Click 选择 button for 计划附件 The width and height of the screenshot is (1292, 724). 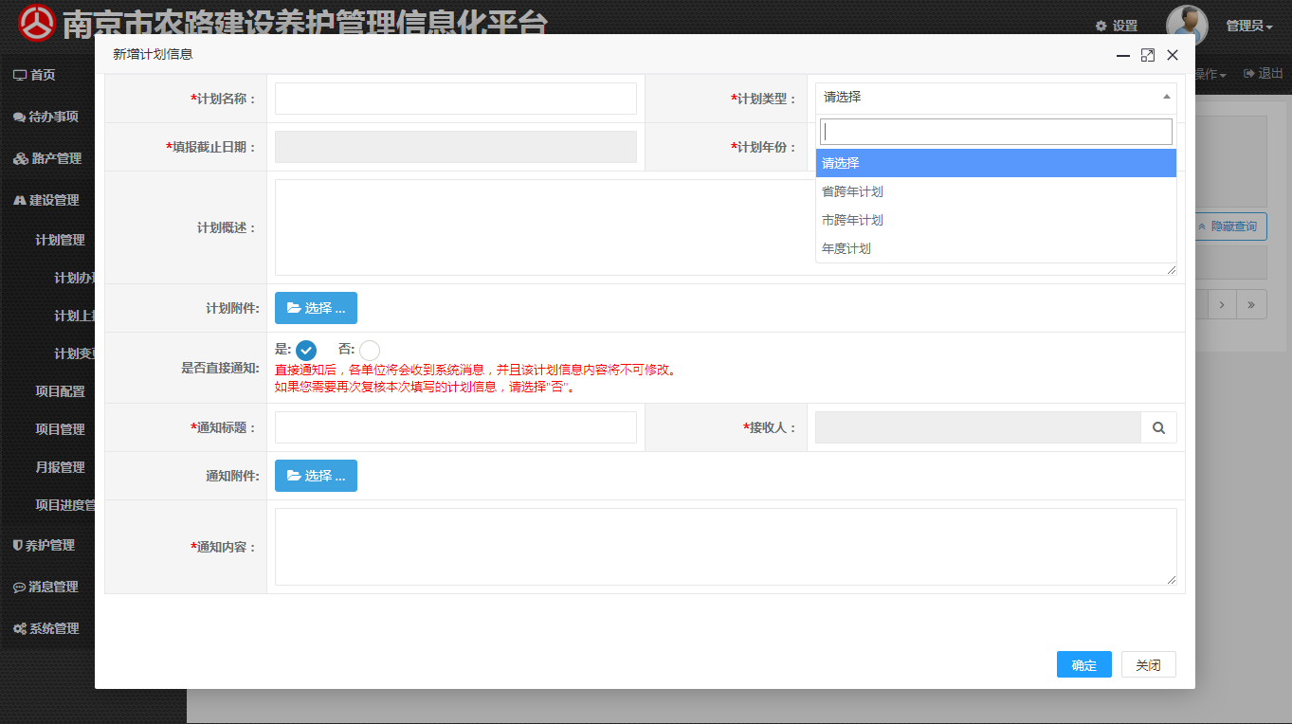tap(316, 308)
